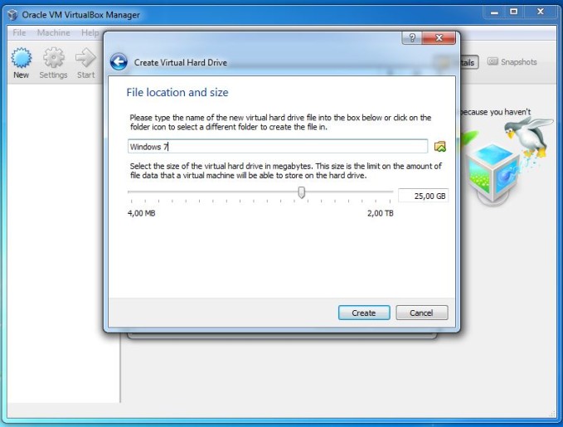Click the drive file name field
The width and height of the screenshot is (563, 427).
[x=278, y=147]
